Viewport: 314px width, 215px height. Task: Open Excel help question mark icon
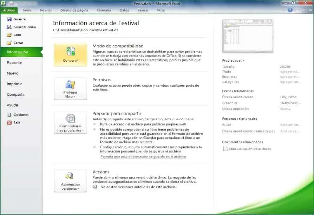point(290,10)
